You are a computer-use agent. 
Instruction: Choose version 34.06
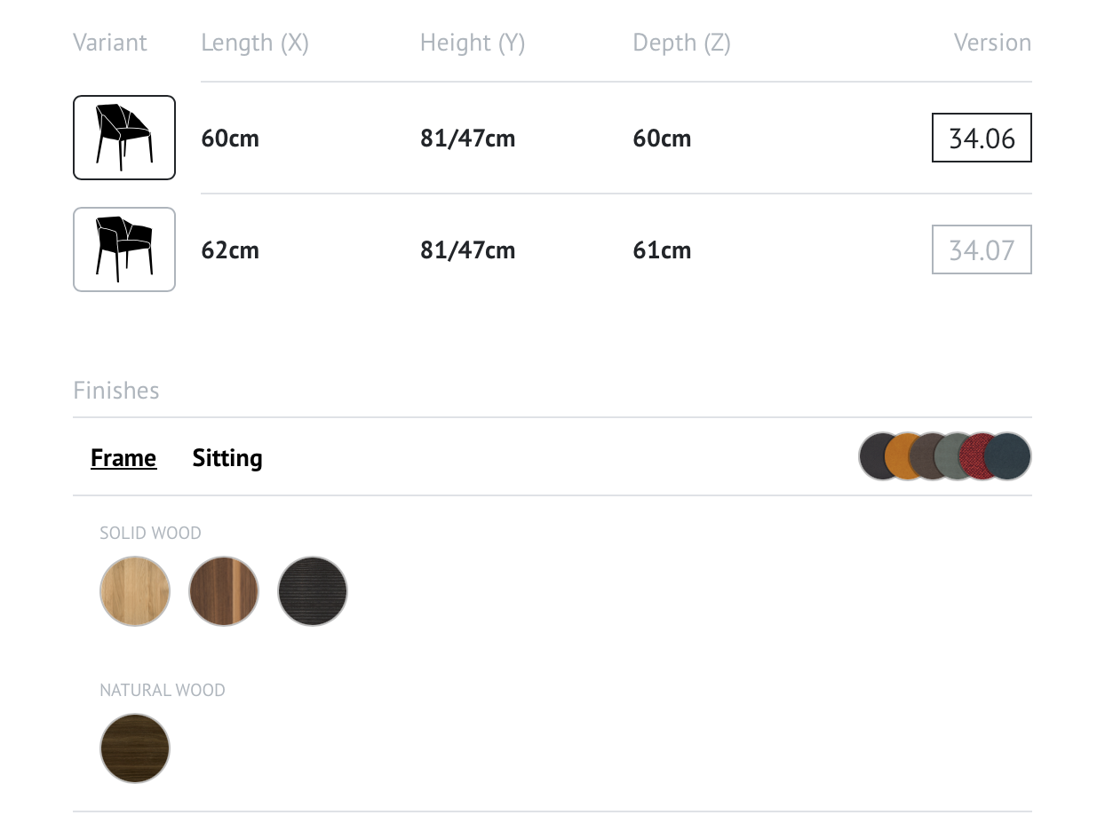coord(982,138)
